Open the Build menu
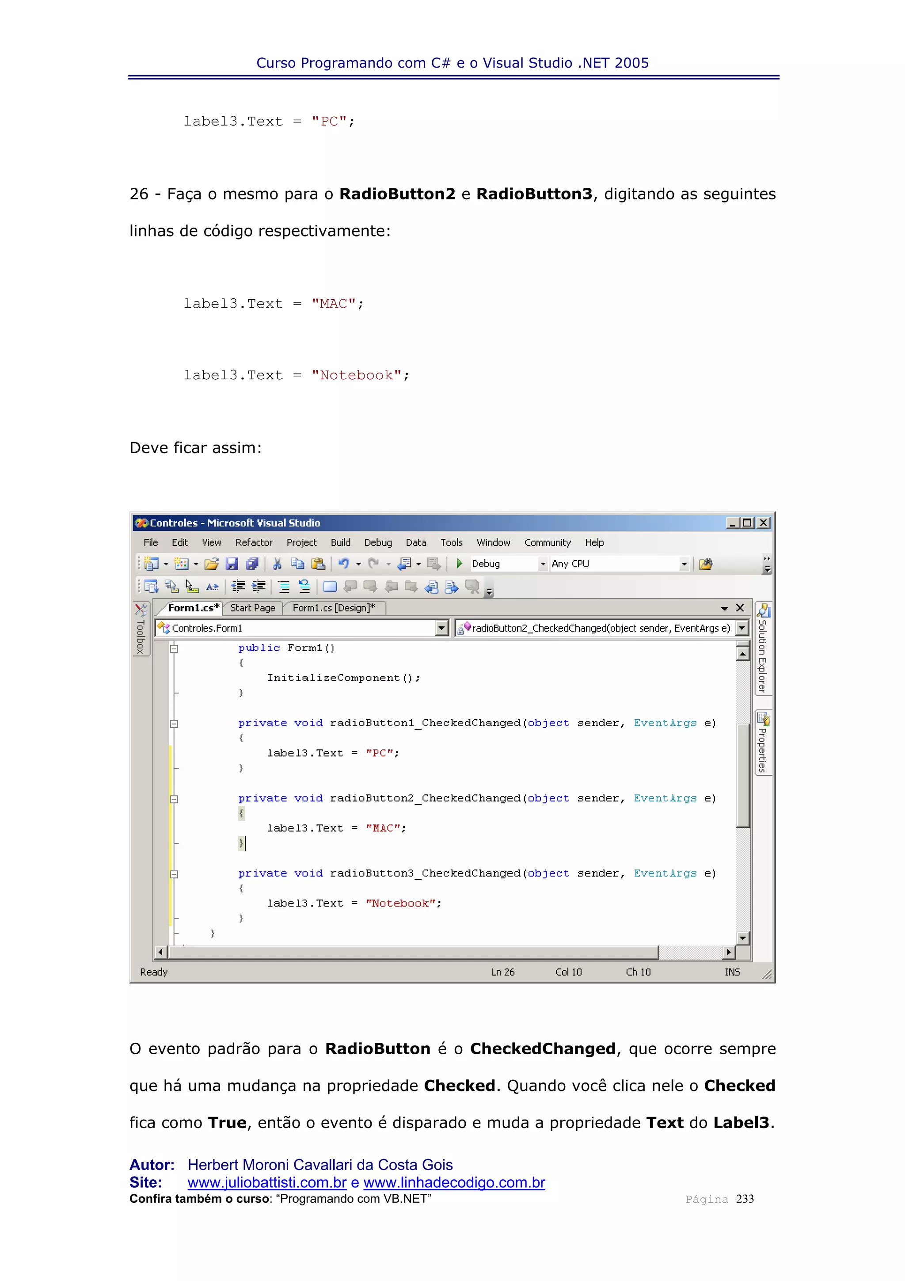 coord(341,542)
